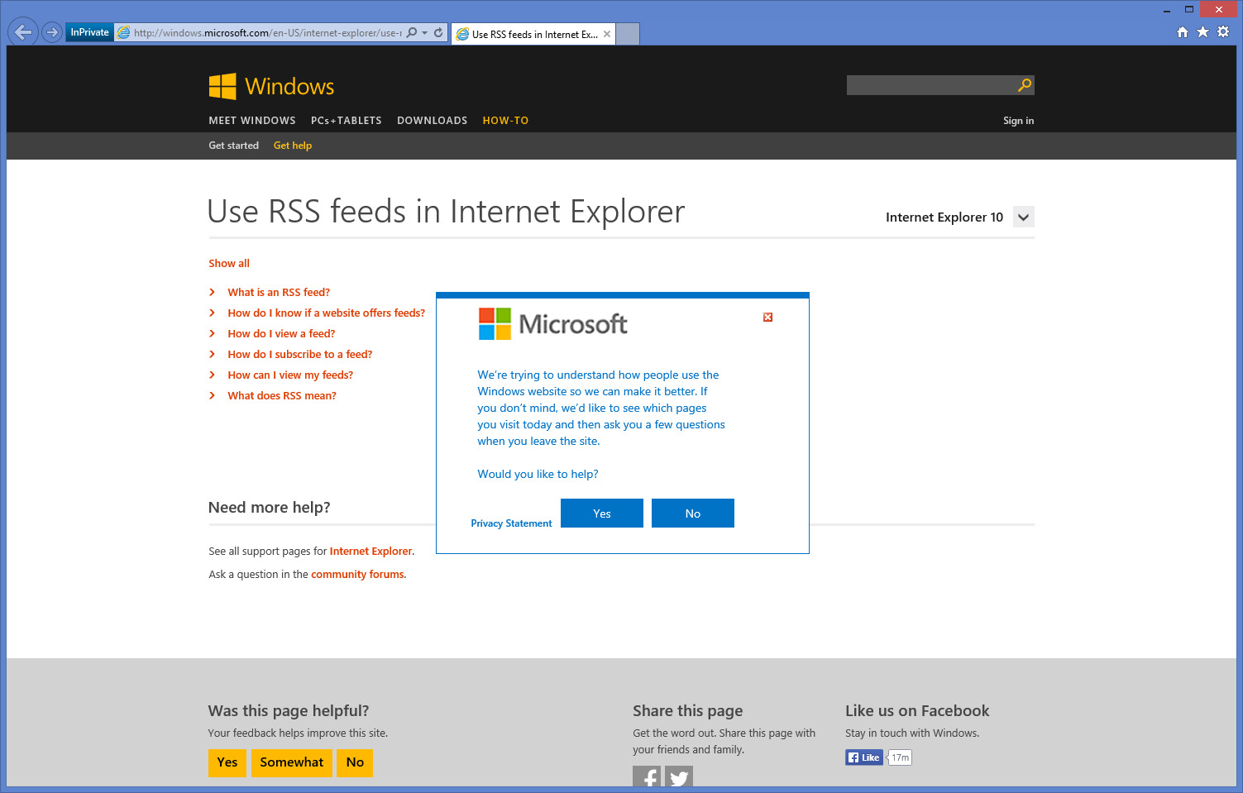This screenshot has height=793, width=1243.
Task: Click the yellow search magnifier icon
Action: (1025, 85)
